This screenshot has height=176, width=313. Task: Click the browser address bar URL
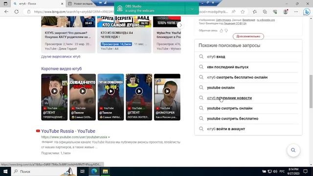coord(74,12)
